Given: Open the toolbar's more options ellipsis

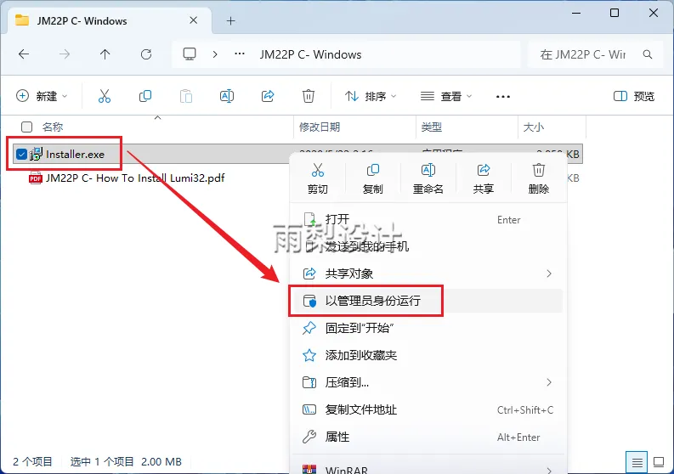Looking at the screenshot, I should (x=503, y=97).
